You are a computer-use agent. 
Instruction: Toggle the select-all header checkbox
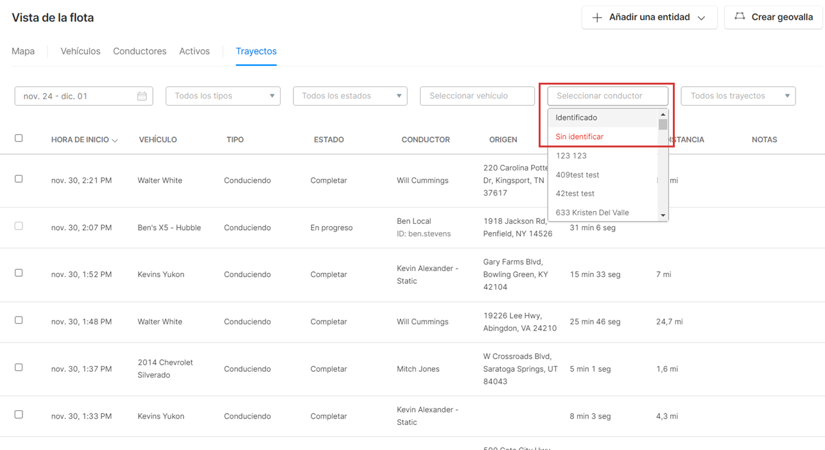pos(19,138)
